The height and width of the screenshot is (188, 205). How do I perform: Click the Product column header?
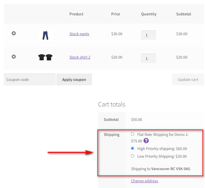76,14
